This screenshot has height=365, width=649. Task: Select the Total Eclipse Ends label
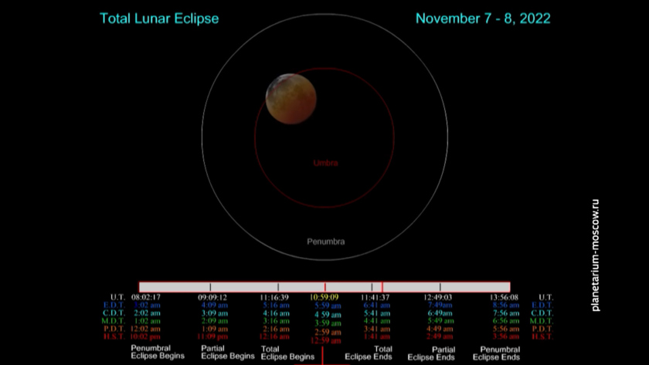[x=369, y=353]
